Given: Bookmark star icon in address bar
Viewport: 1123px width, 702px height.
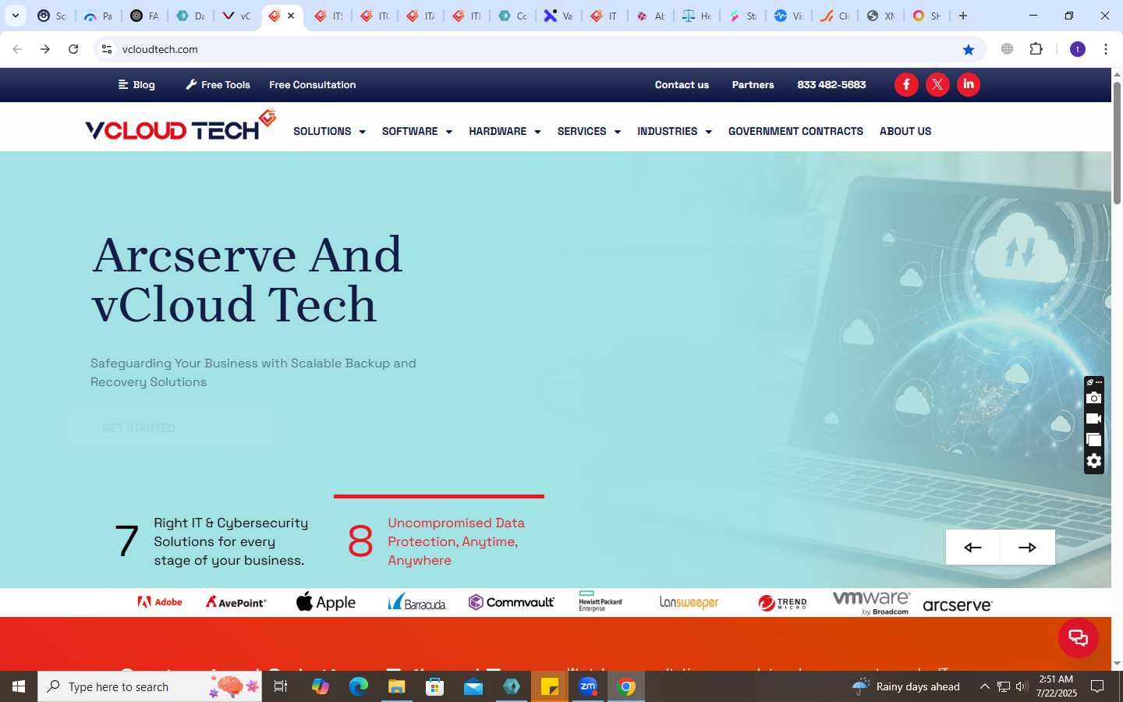Looking at the screenshot, I should pyautogui.click(x=969, y=49).
